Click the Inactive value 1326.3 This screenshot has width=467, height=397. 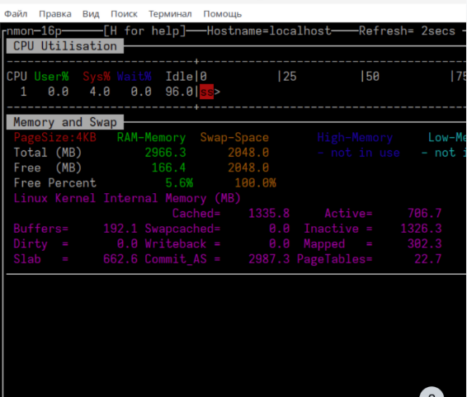click(x=421, y=229)
